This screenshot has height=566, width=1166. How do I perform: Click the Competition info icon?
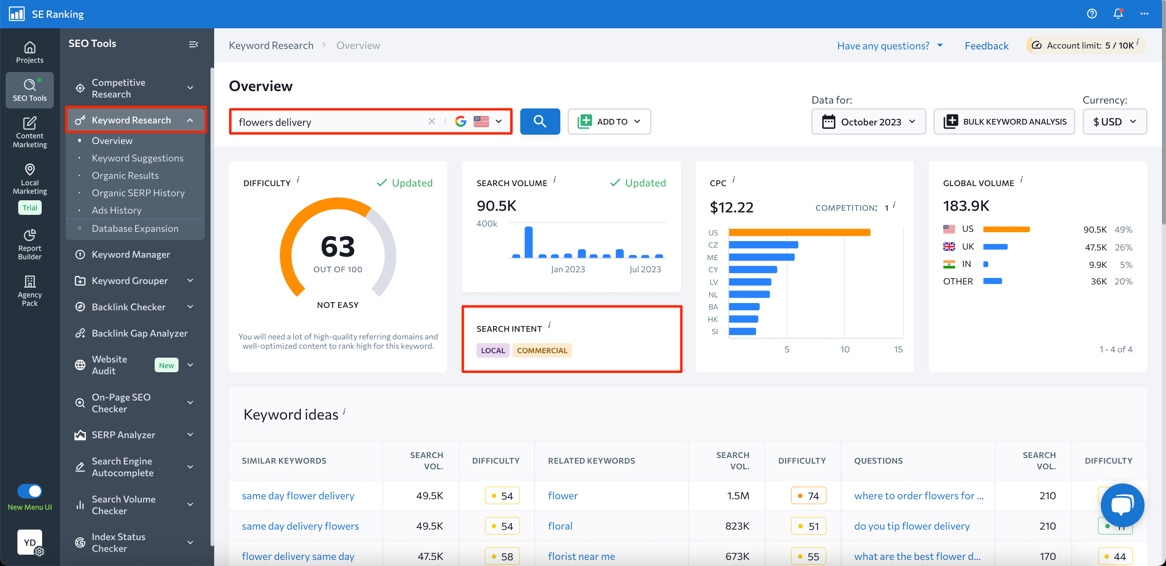point(894,205)
